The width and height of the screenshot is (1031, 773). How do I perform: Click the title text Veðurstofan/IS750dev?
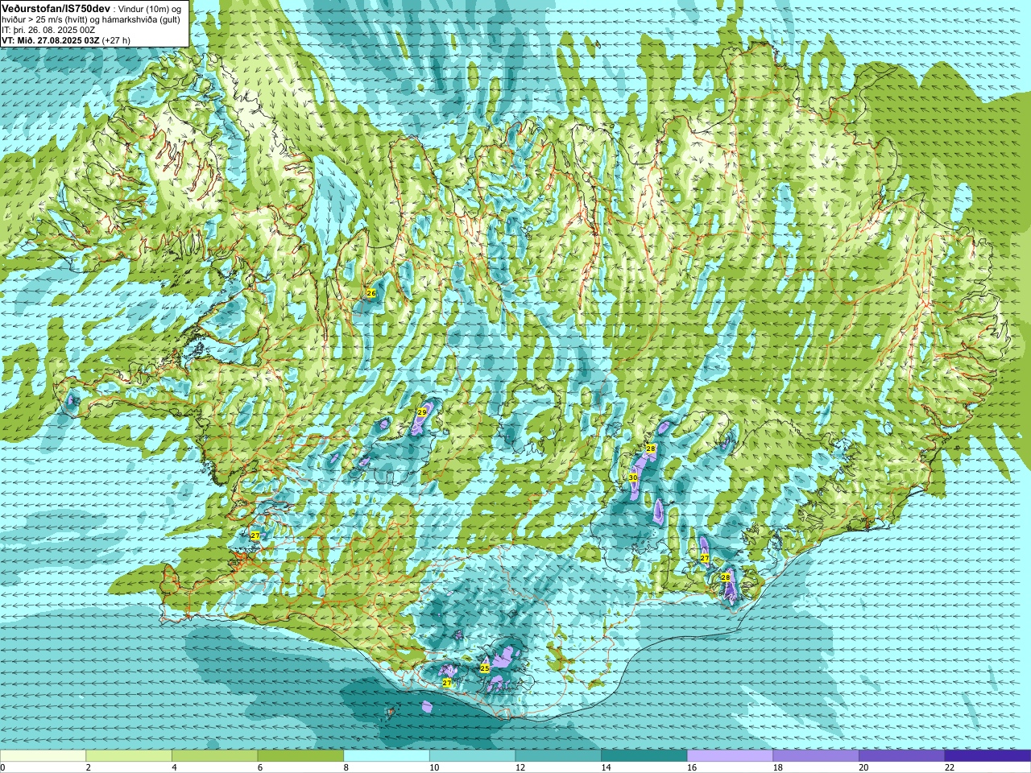click(56, 8)
